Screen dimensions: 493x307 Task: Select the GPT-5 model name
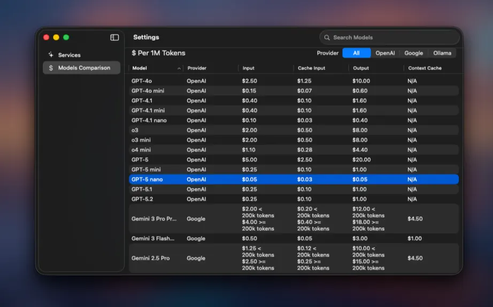pos(140,160)
